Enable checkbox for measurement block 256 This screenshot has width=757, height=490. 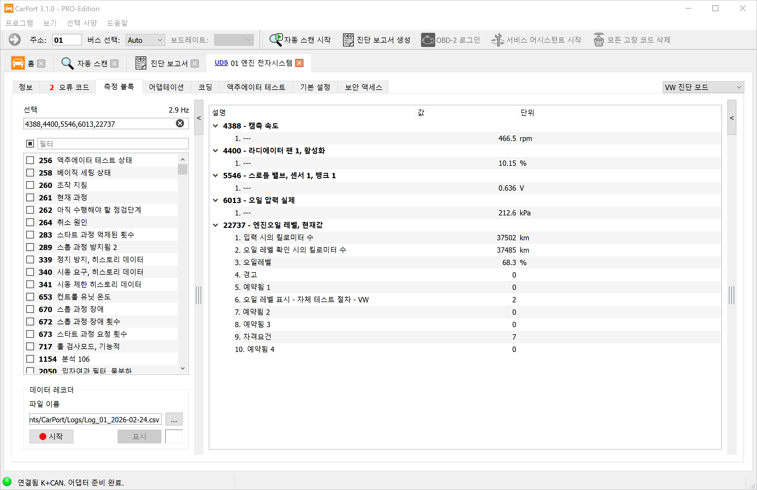coord(30,160)
